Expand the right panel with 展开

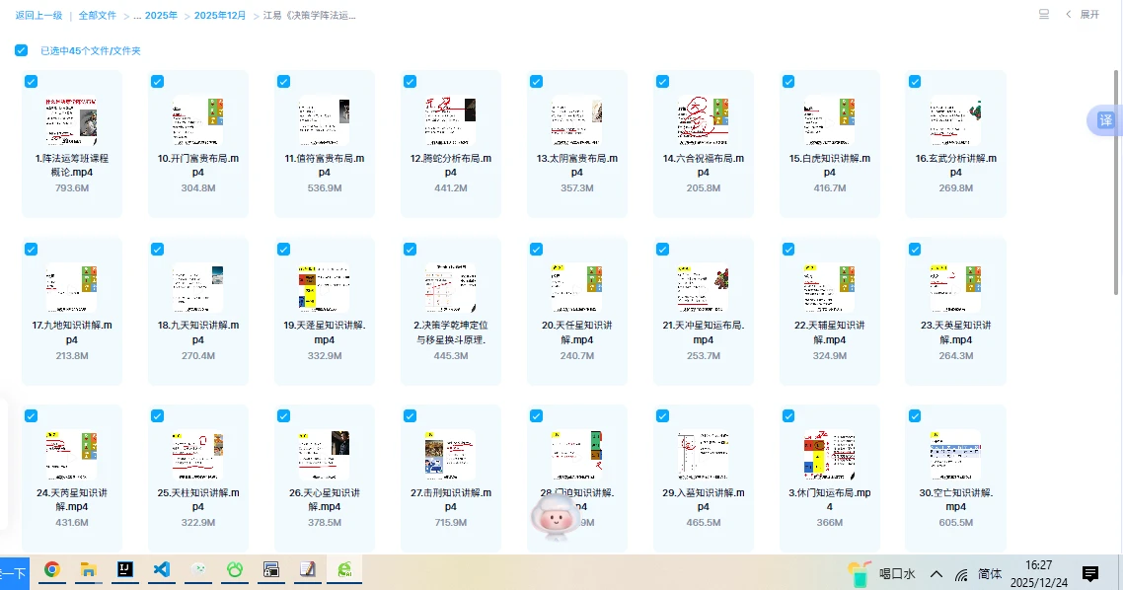(x=1083, y=15)
